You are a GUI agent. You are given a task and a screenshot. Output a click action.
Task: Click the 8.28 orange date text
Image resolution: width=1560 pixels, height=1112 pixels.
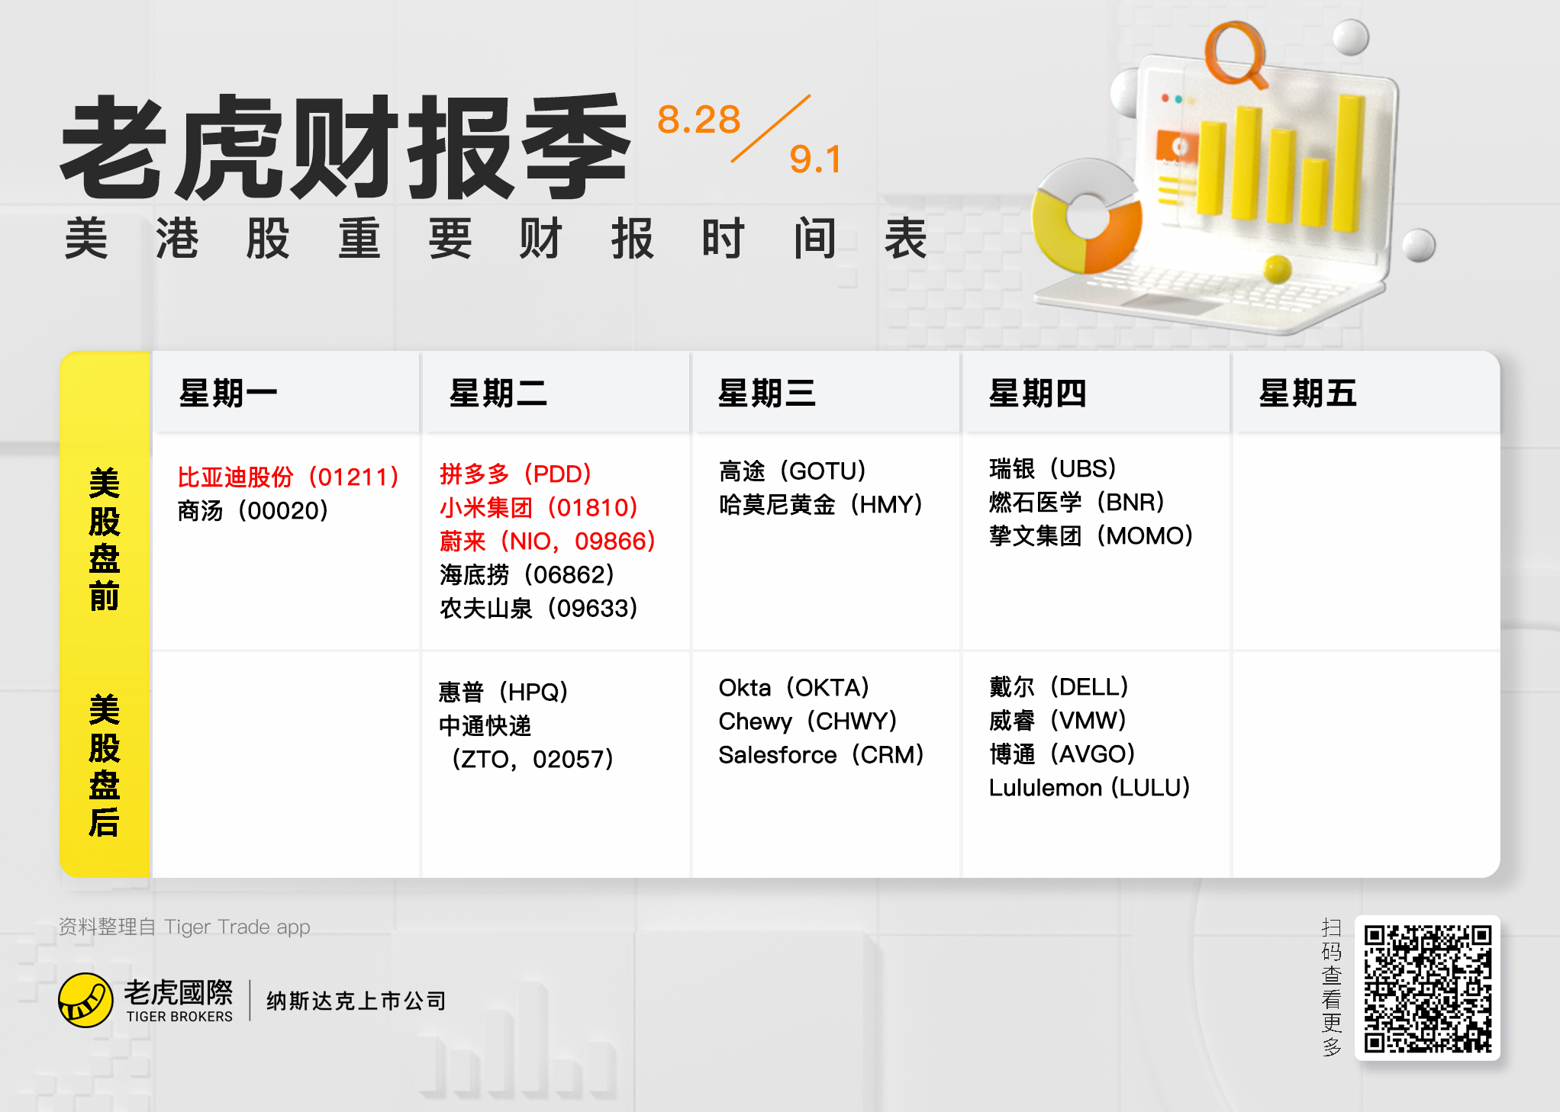698,120
